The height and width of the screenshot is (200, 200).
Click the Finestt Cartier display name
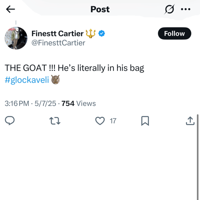(57, 34)
